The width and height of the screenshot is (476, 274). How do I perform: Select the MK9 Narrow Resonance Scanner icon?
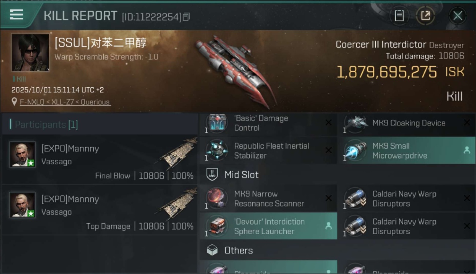pos(217,198)
